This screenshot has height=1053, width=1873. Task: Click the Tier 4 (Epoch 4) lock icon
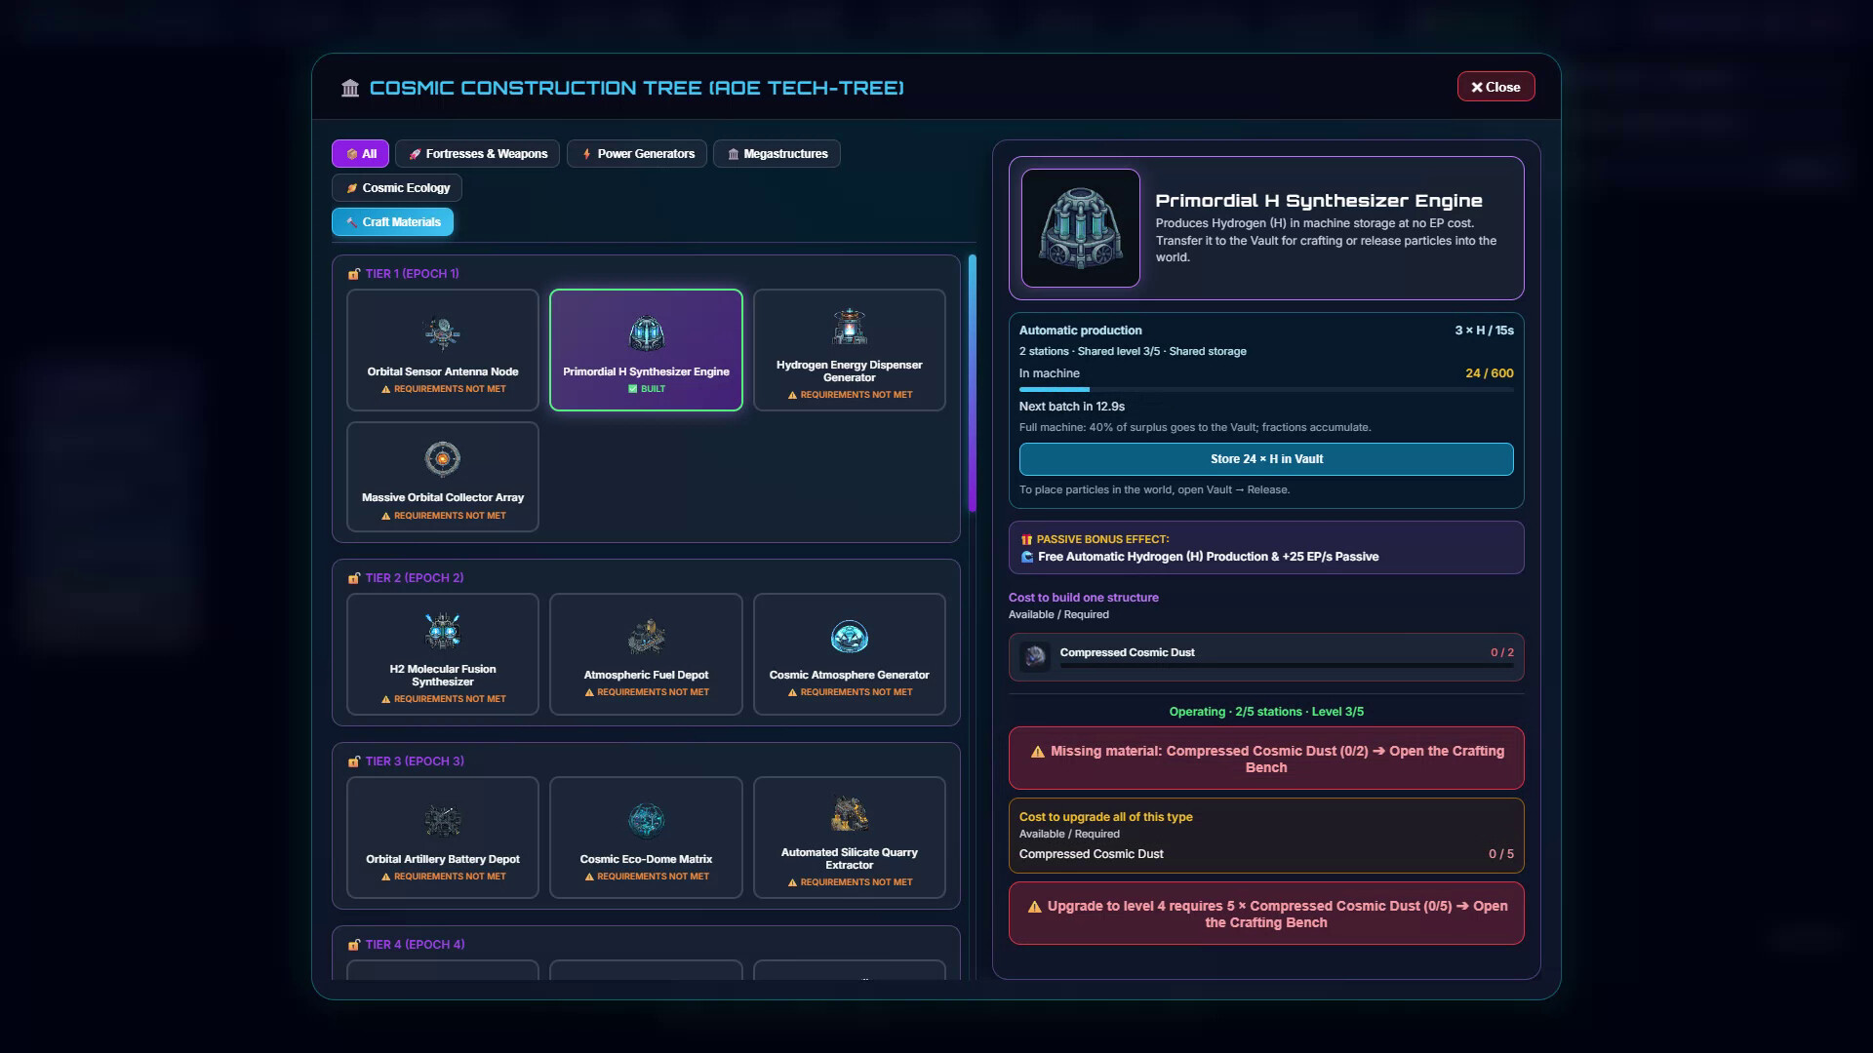(x=353, y=945)
